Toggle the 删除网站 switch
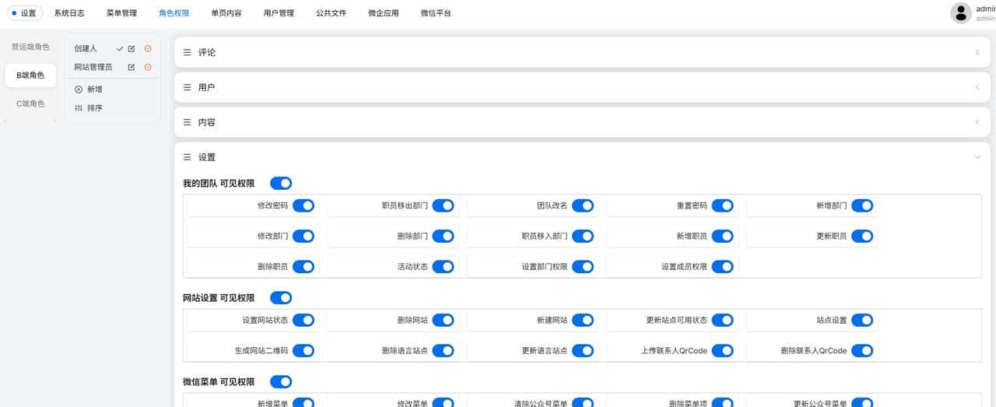The width and height of the screenshot is (996, 407). pyautogui.click(x=443, y=320)
